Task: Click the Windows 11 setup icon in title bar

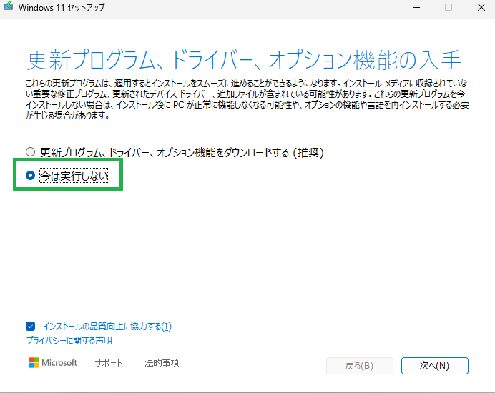Action: 8,7
